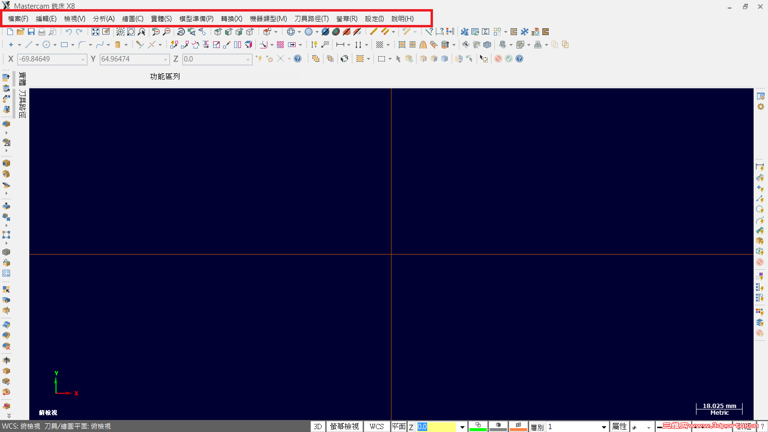Image resolution: width=768 pixels, height=432 pixels.
Task: Click the orange color swatch in status bar
Action: [x=518, y=426]
